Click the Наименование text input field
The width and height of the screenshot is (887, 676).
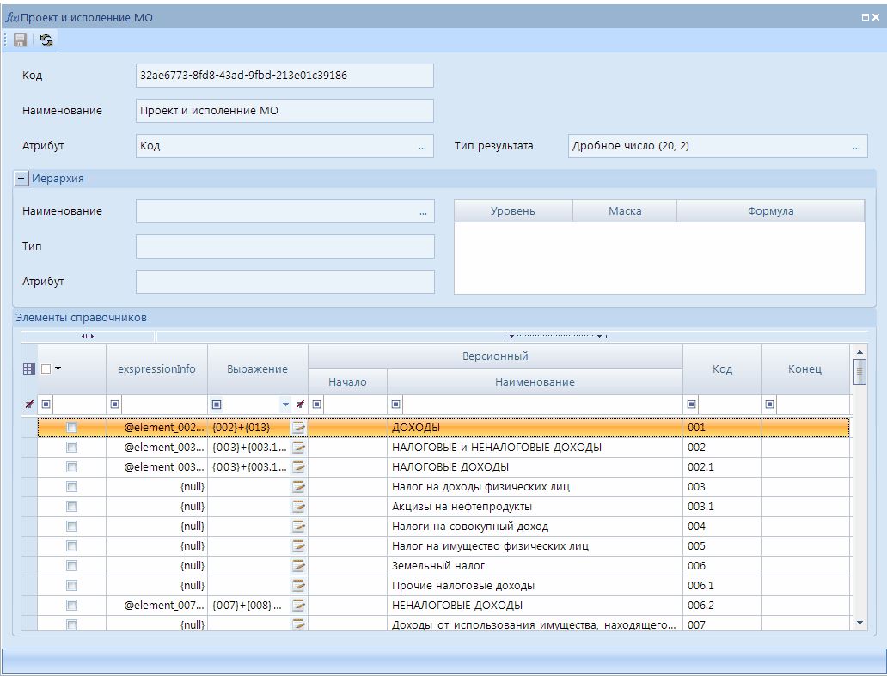click(284, 111)
